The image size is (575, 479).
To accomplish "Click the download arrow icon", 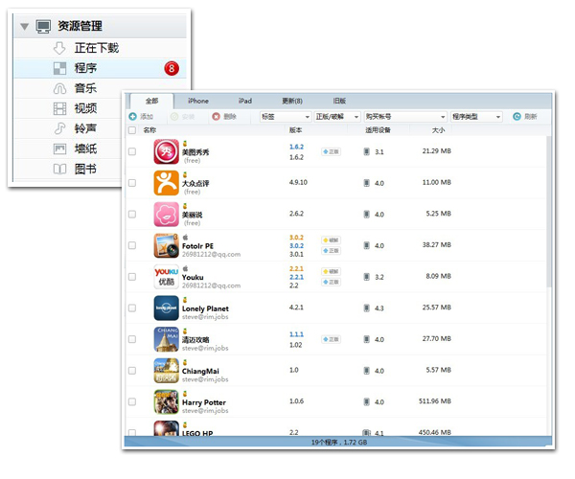I will pyautogui.click(x=59, y=48).
